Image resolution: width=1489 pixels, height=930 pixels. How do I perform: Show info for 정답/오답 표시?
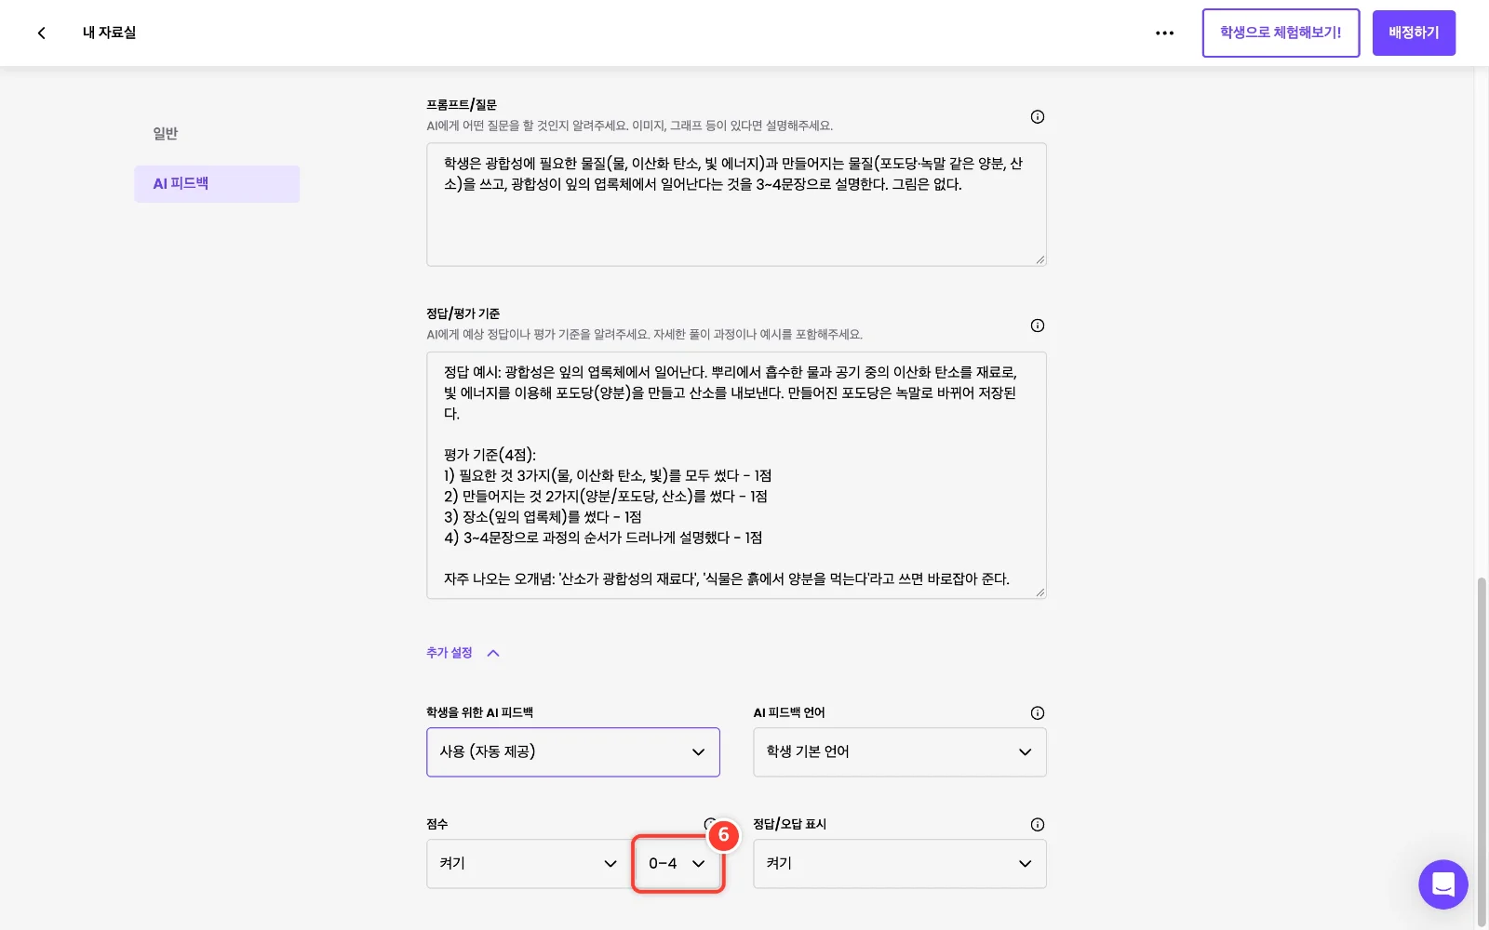click(1038, 825)
